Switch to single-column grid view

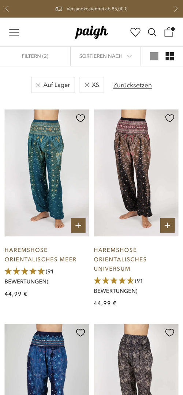click(x=154, y=56)
